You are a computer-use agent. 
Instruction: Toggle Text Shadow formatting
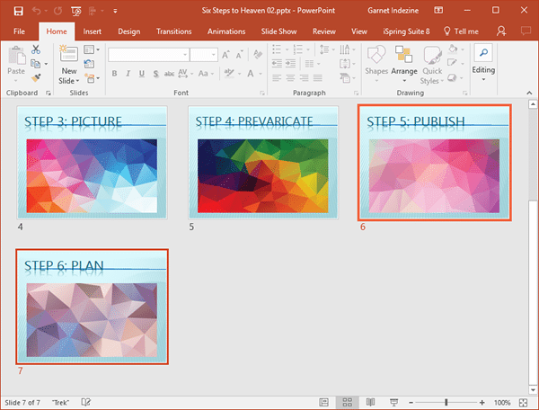pos(155,74)
